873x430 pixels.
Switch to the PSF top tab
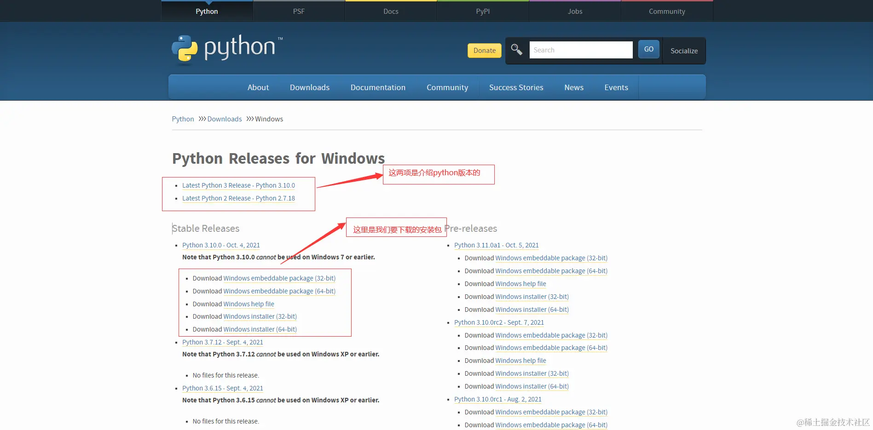point(299,11)
